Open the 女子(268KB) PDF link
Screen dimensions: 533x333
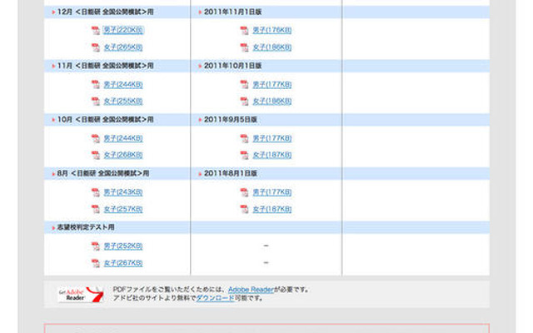[123, 155]
